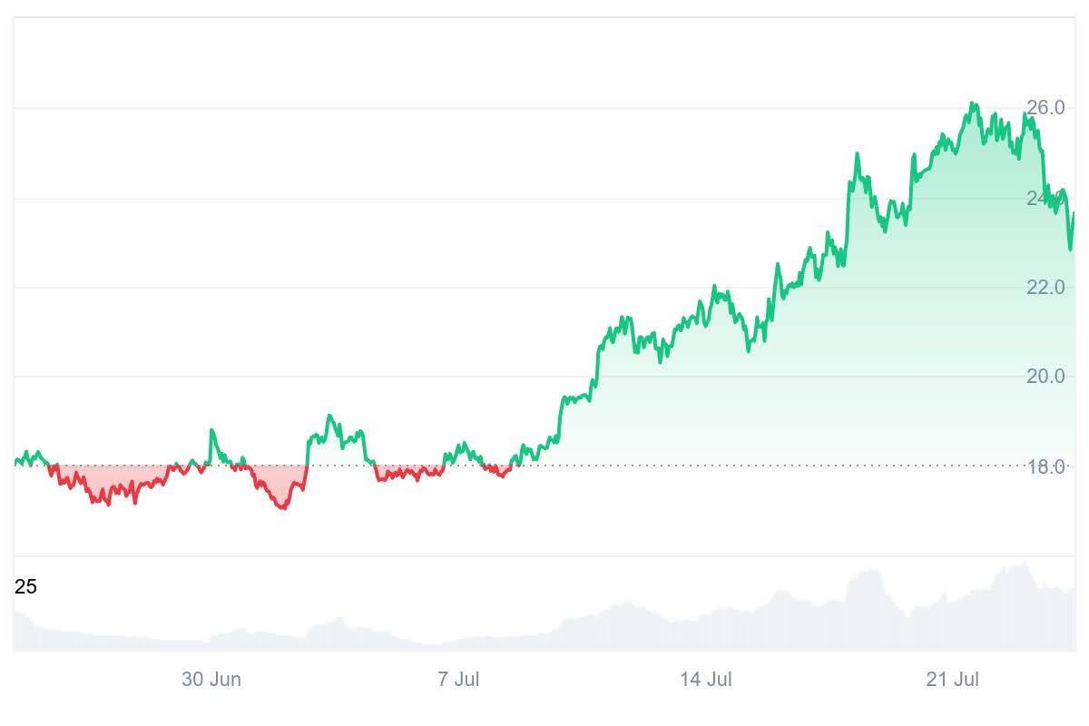The width and height of the screenshot is (1089, 726).
Task: Click the volume hump between 14 and 21 Jul
Action: pos(867,574)
